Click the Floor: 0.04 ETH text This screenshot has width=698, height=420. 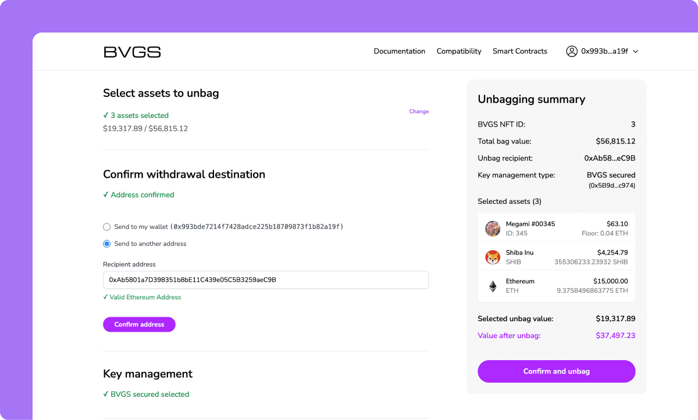tap(605, 234)
